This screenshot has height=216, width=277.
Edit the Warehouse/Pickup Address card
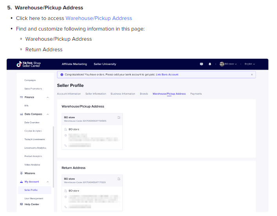click(119, 117)
